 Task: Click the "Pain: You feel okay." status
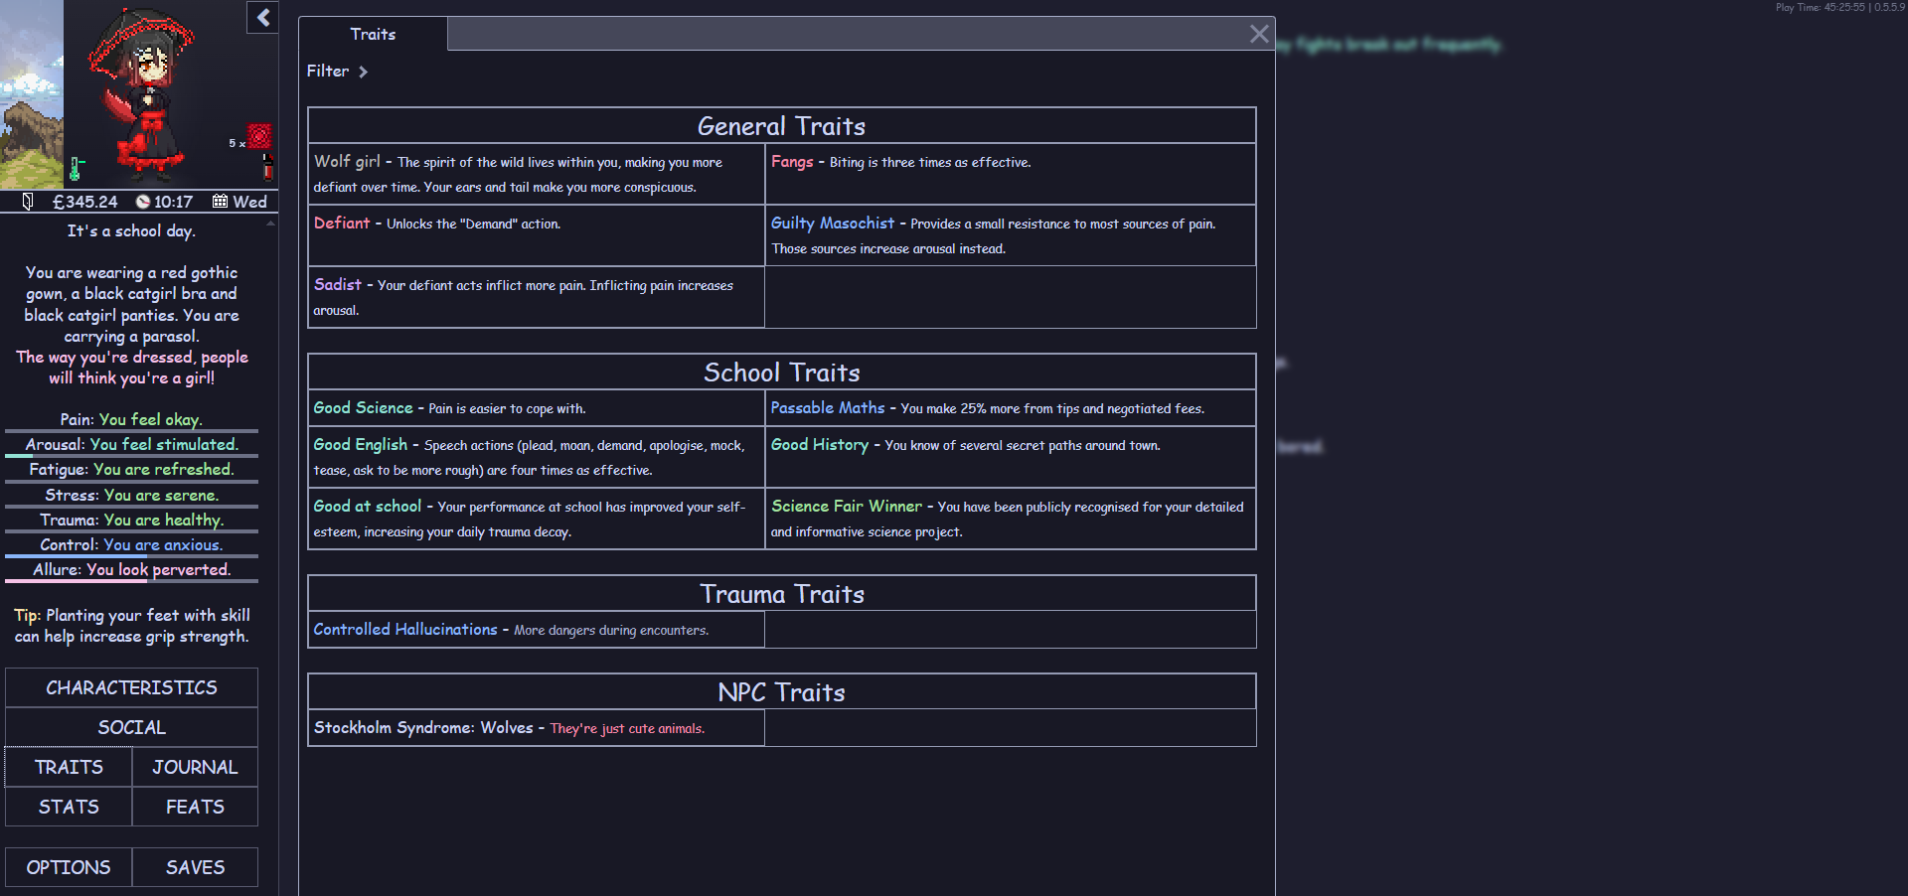(x=131, y=419)
